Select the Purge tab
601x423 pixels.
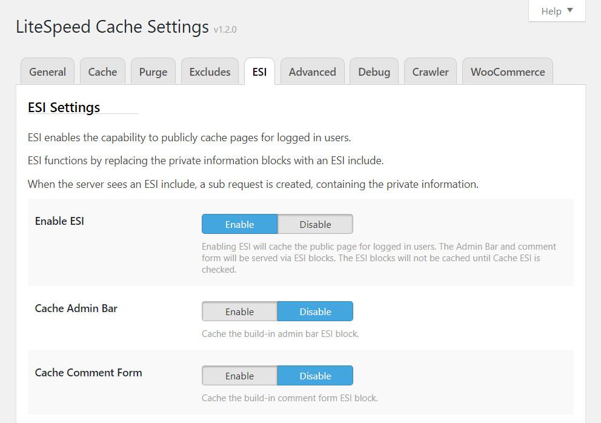click(153, 72)
